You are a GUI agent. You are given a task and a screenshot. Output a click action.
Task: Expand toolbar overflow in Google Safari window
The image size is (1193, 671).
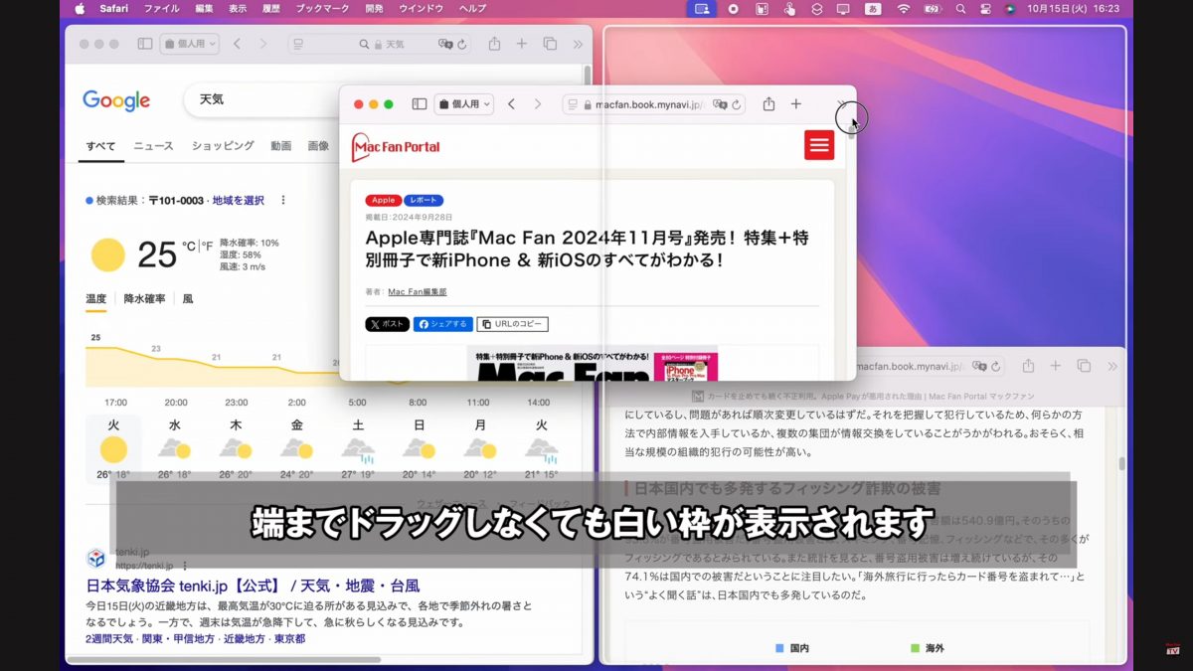(x=578, y=44)
